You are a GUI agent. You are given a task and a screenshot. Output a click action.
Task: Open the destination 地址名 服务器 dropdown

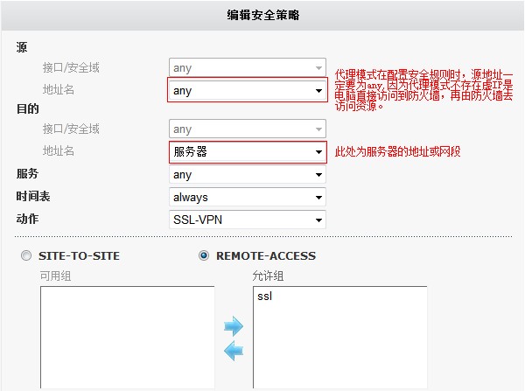click(x=248, y=152)
